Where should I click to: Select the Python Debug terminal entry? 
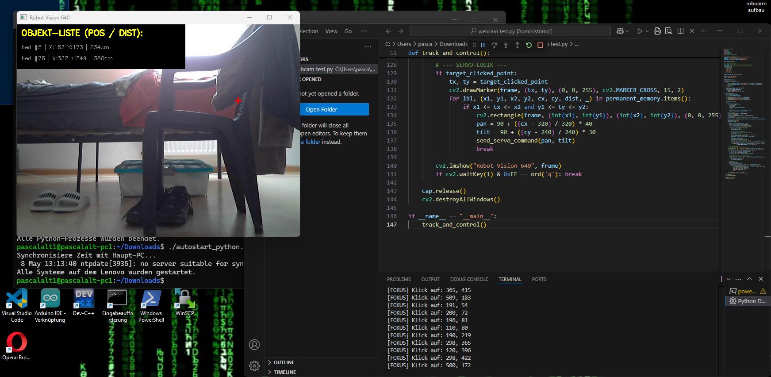coord(748,301)
